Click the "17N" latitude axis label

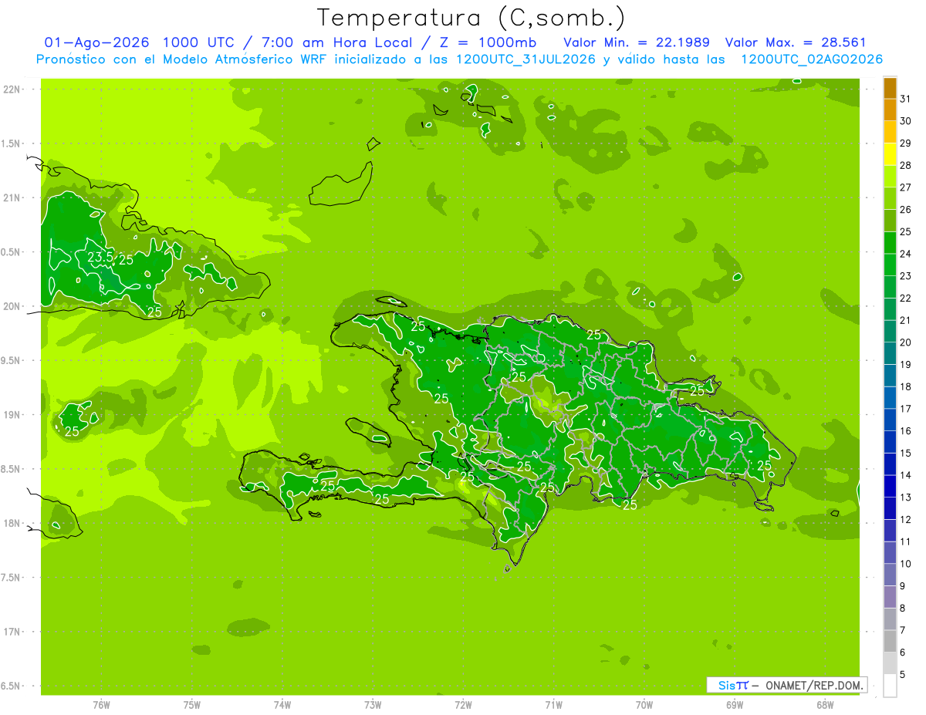point(12,632)
